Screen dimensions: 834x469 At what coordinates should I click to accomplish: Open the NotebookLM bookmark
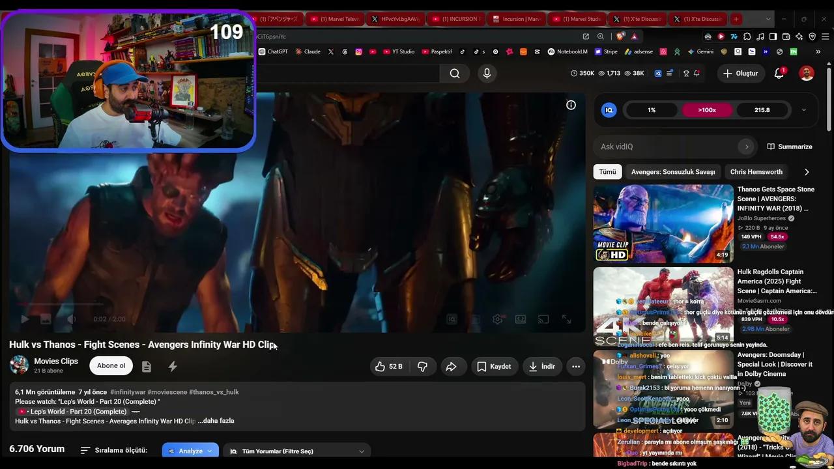coord(568,51)
